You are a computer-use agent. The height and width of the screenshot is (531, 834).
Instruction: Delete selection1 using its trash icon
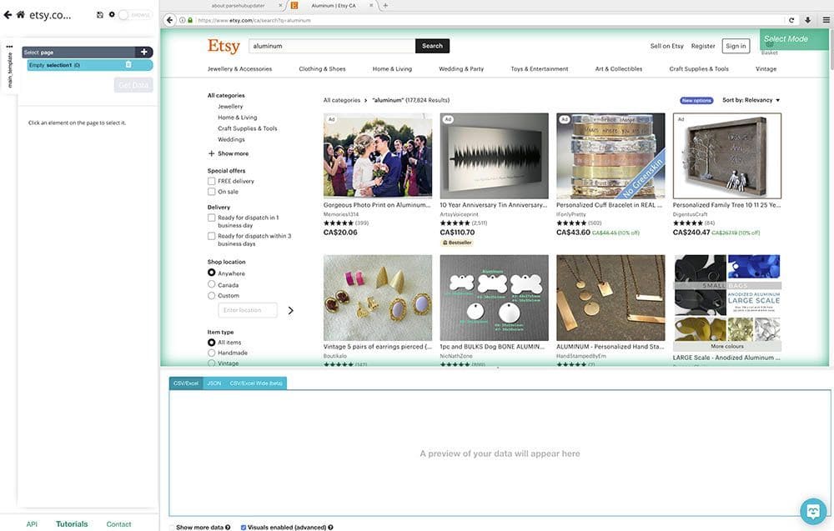pos(129,64)
